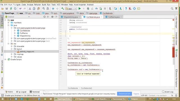Image resolution: width=180 pixels, height=101 pixels.
Task: Open the Gradle side panel
Action: (176, 53)
